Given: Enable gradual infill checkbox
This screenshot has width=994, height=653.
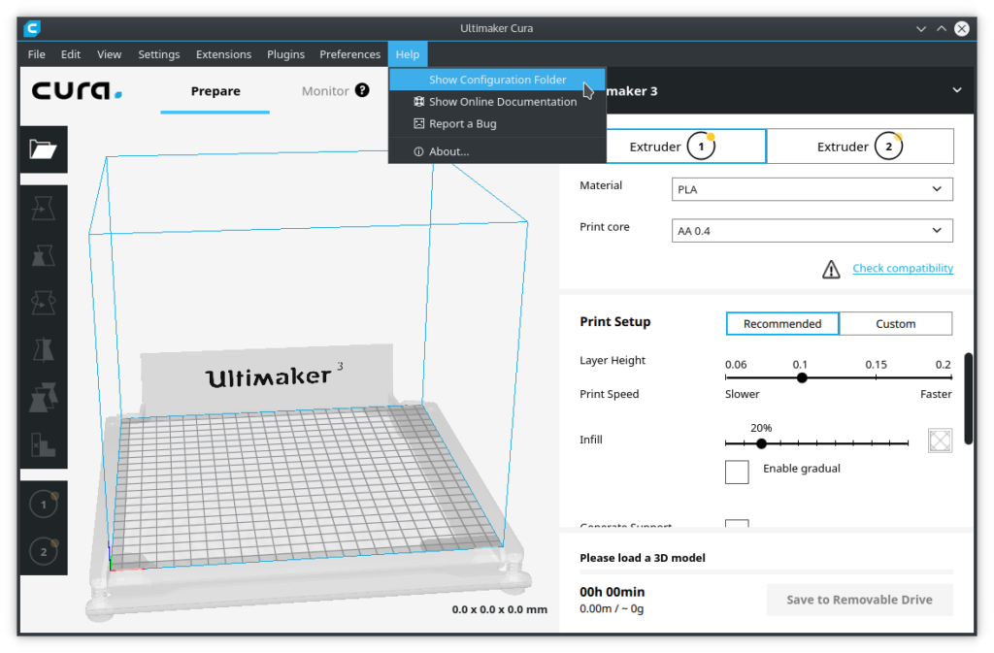Looking at the screenshot, I should tap(737, 472).
